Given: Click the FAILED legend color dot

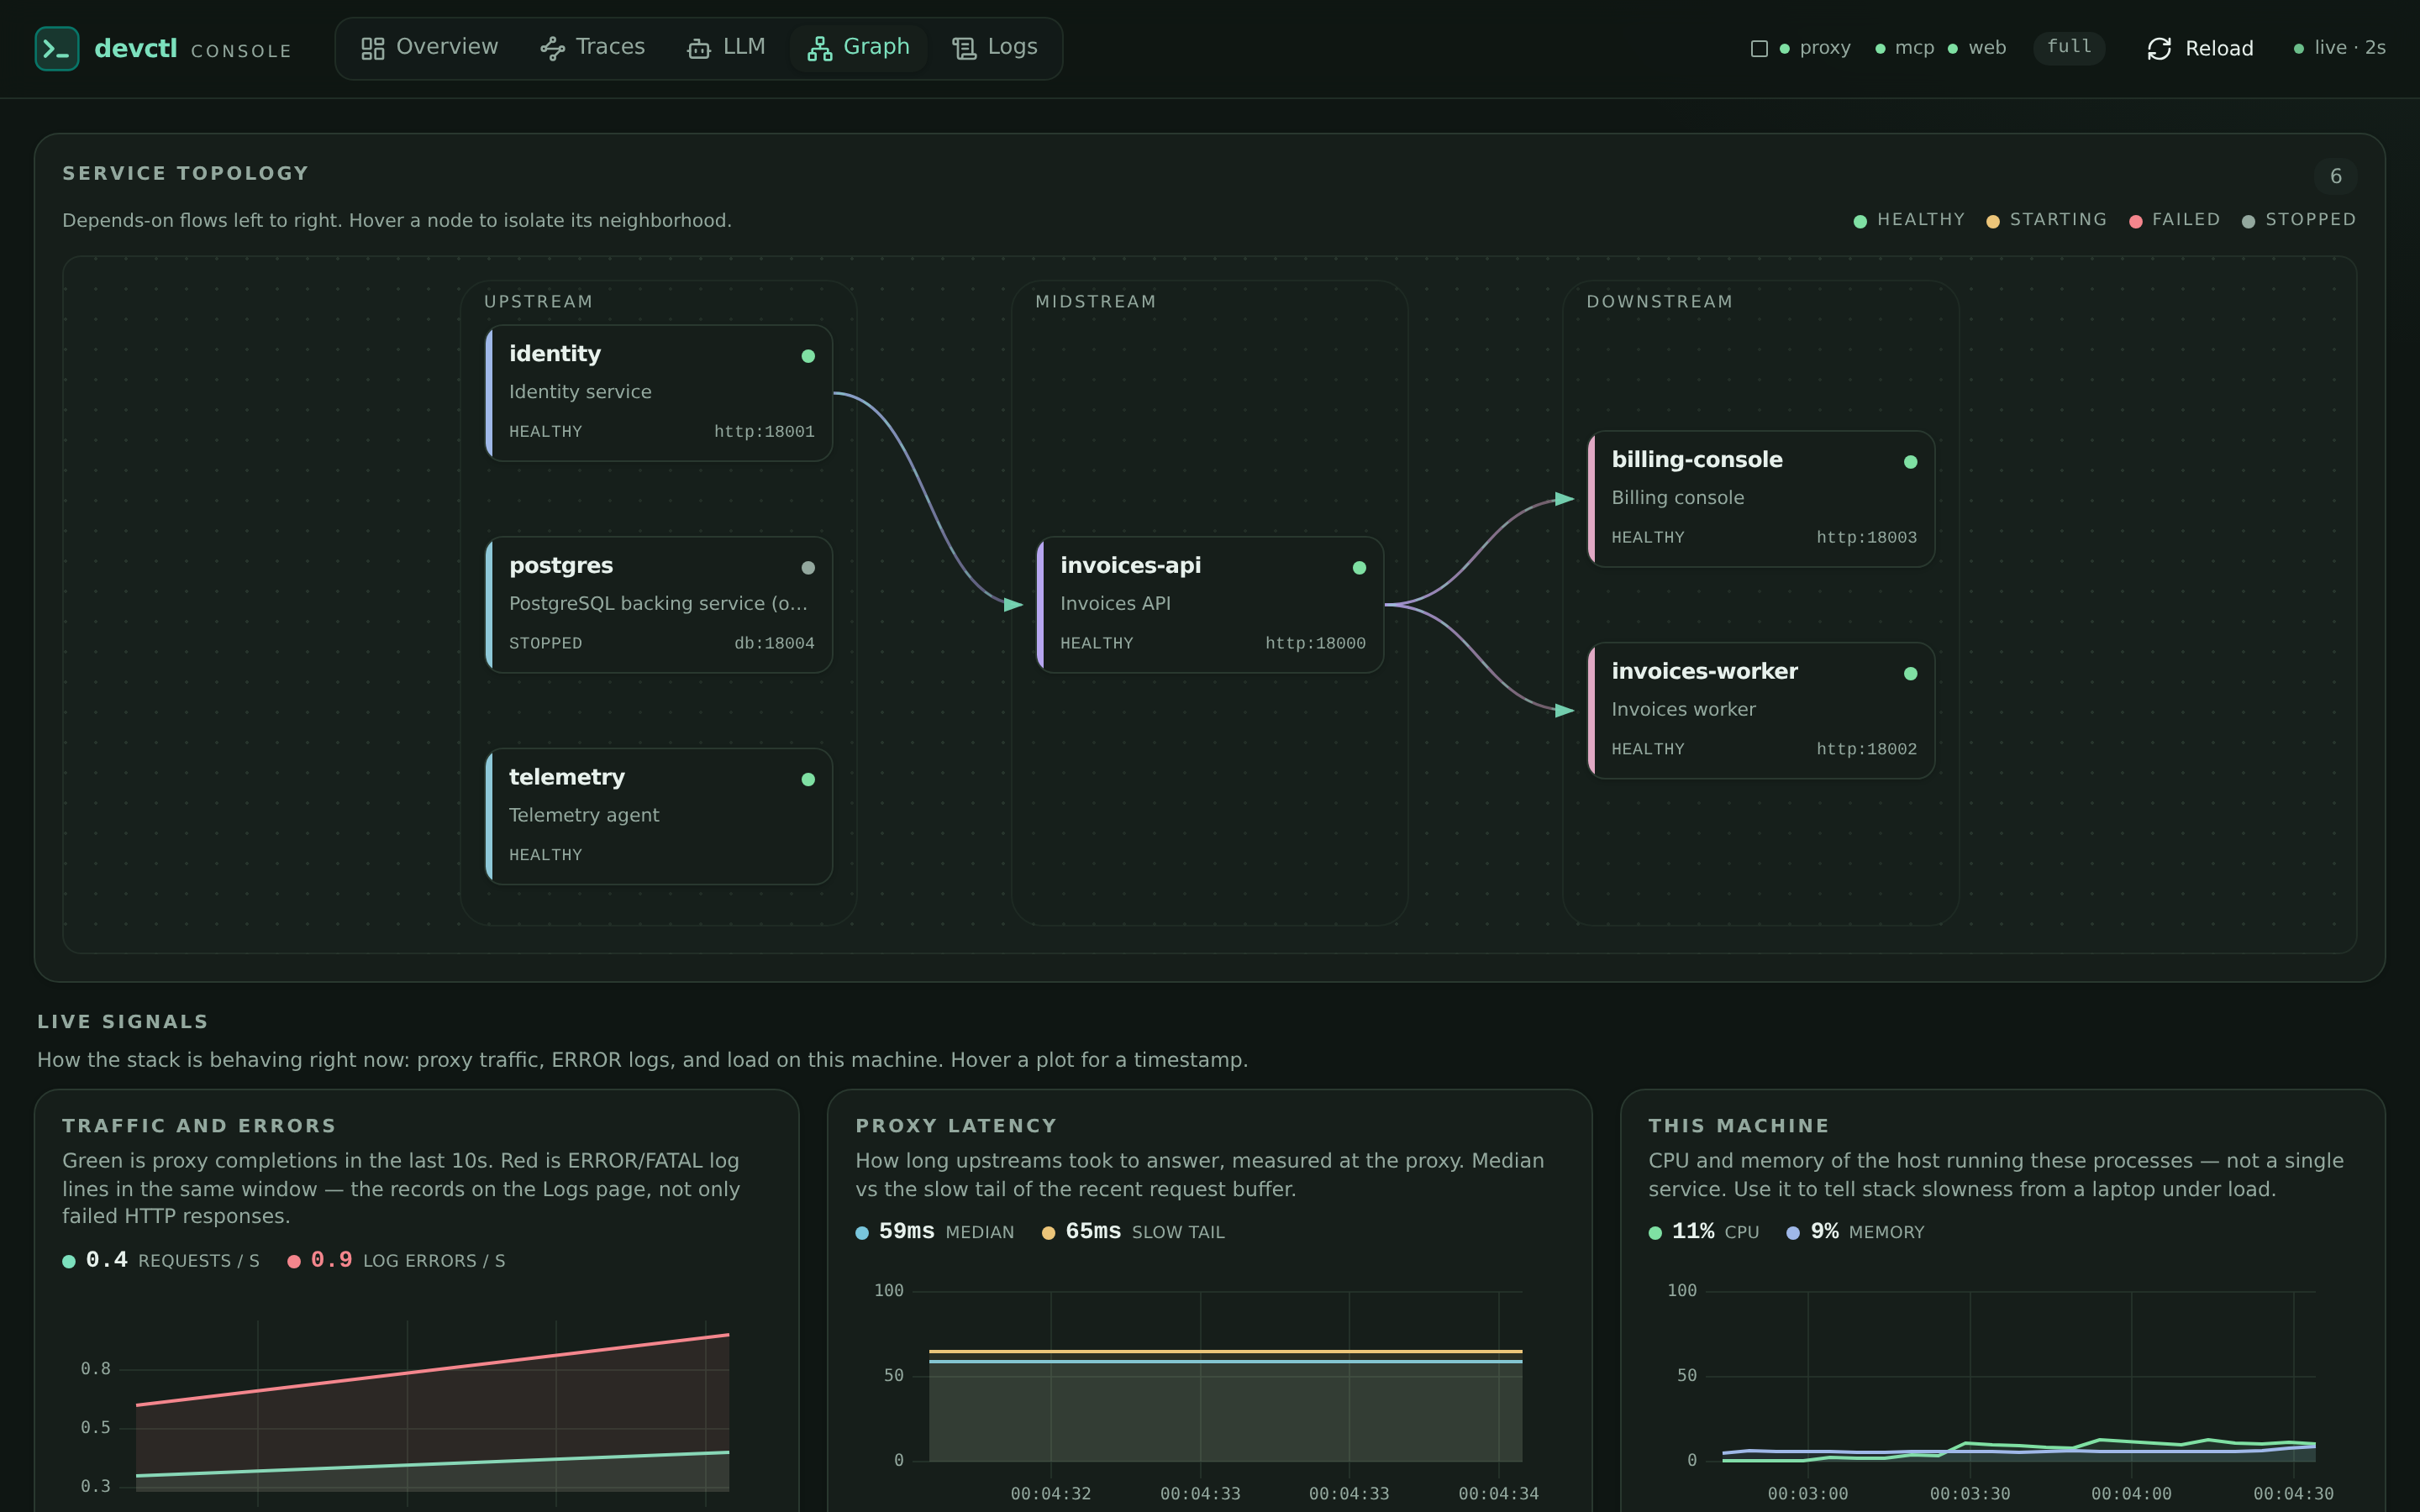Looking at the screenshot, I should 2135,222.
